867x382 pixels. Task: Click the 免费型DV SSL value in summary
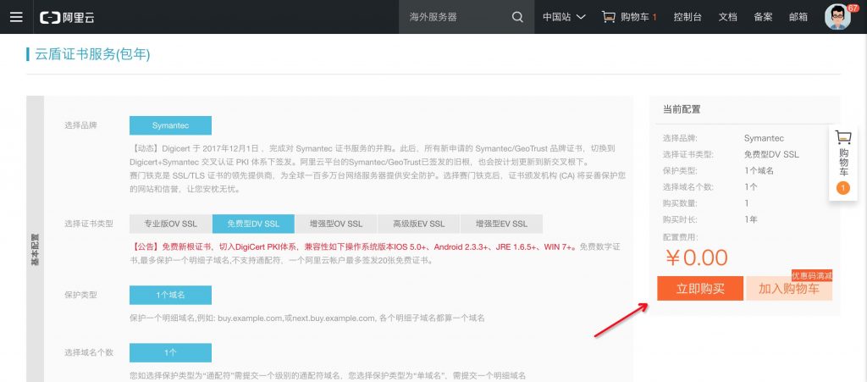(x=771, y=155)
